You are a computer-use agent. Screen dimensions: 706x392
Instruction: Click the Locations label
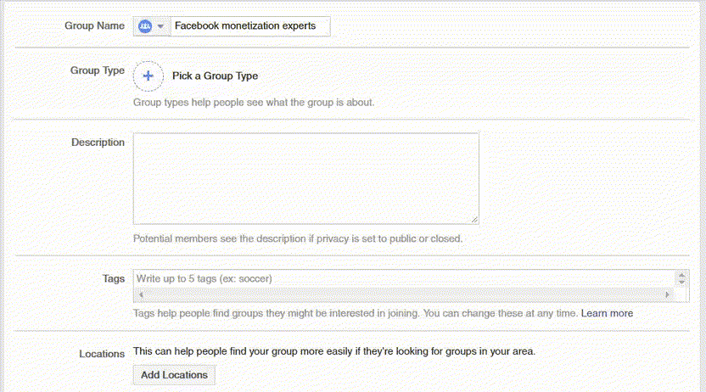(102, 353)
